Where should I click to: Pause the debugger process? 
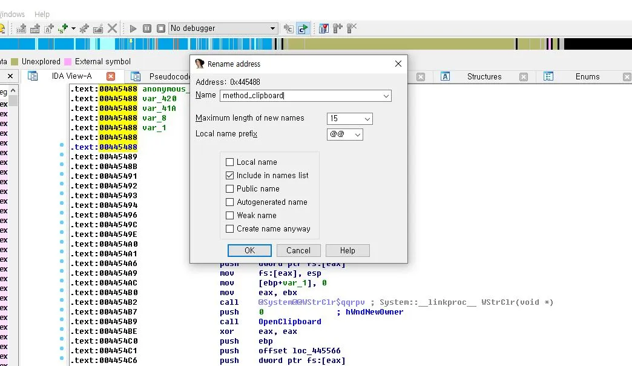pyautogui.click(x=147, y=28)
